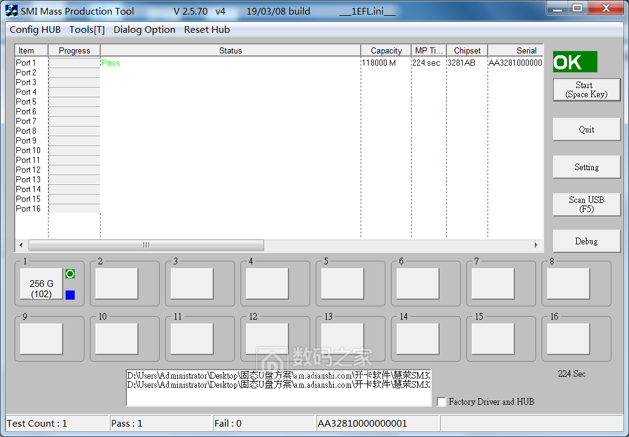Click the empty slot 16 button
This screenshot has width=629, height=437.
[x=568, y=339]
